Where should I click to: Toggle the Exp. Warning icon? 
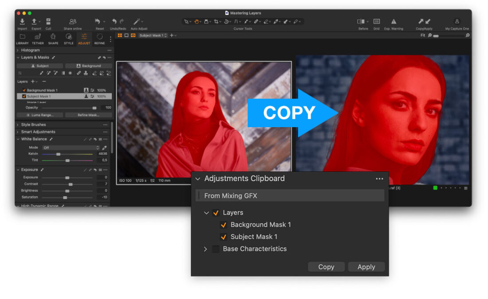pyautogui.click(x=394, y=21)
